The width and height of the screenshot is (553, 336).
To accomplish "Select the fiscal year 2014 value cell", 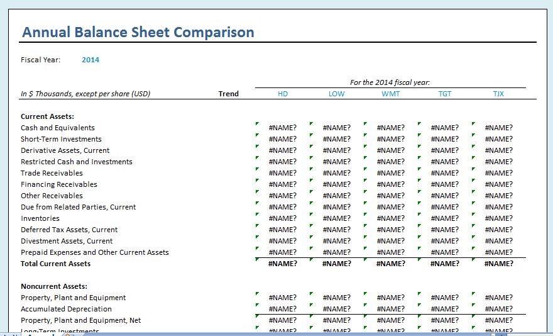I will tap(90, 60).
